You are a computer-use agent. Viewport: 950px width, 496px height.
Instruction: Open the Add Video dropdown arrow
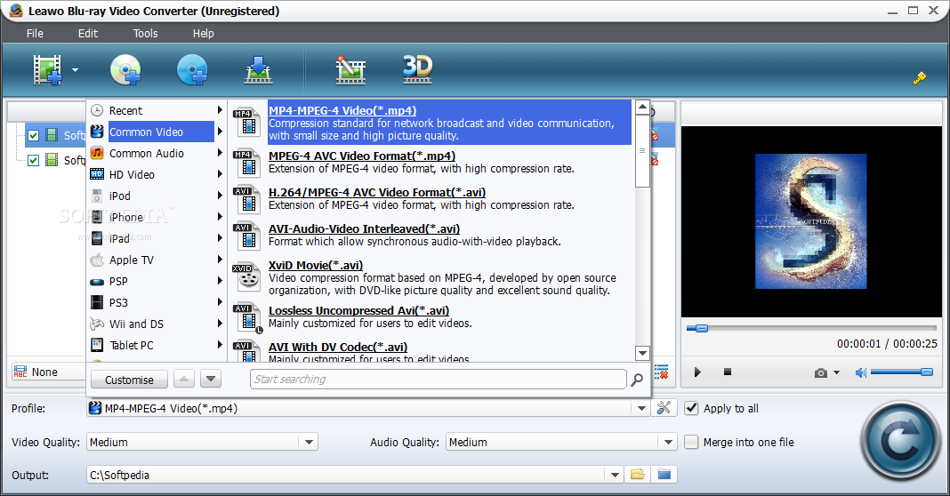pyautogui.click(x=75, y=70)
